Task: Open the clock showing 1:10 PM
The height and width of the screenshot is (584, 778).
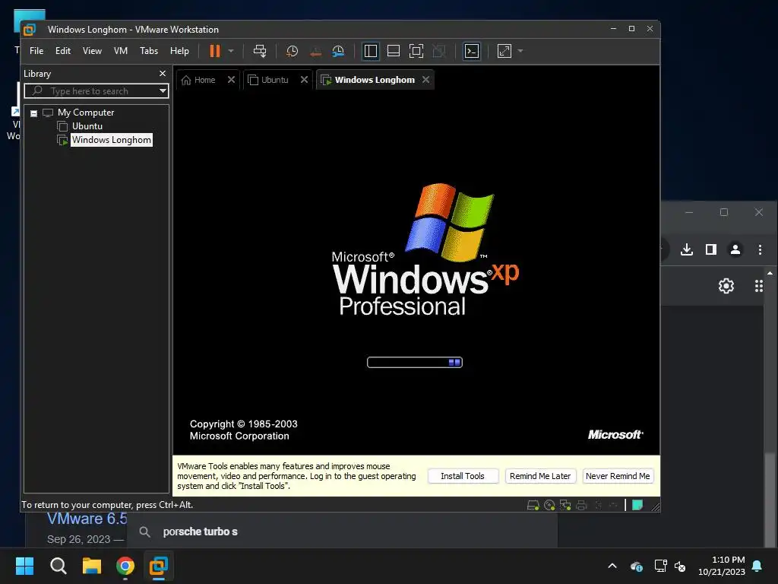Action: [x=722, y=566]
